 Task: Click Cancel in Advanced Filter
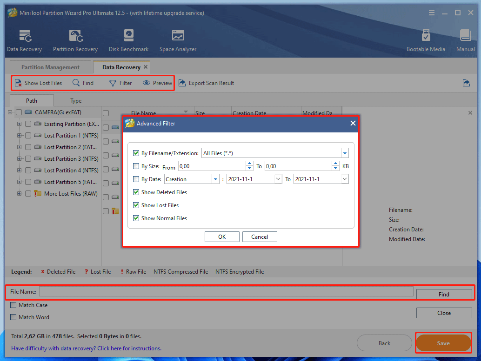tap(260, 236)
